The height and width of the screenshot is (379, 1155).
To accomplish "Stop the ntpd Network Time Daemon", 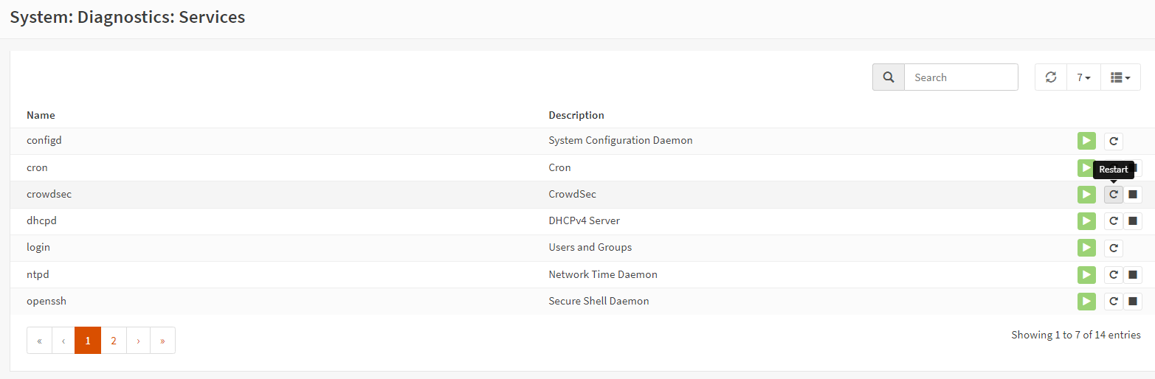I will tap(1134, 275).
